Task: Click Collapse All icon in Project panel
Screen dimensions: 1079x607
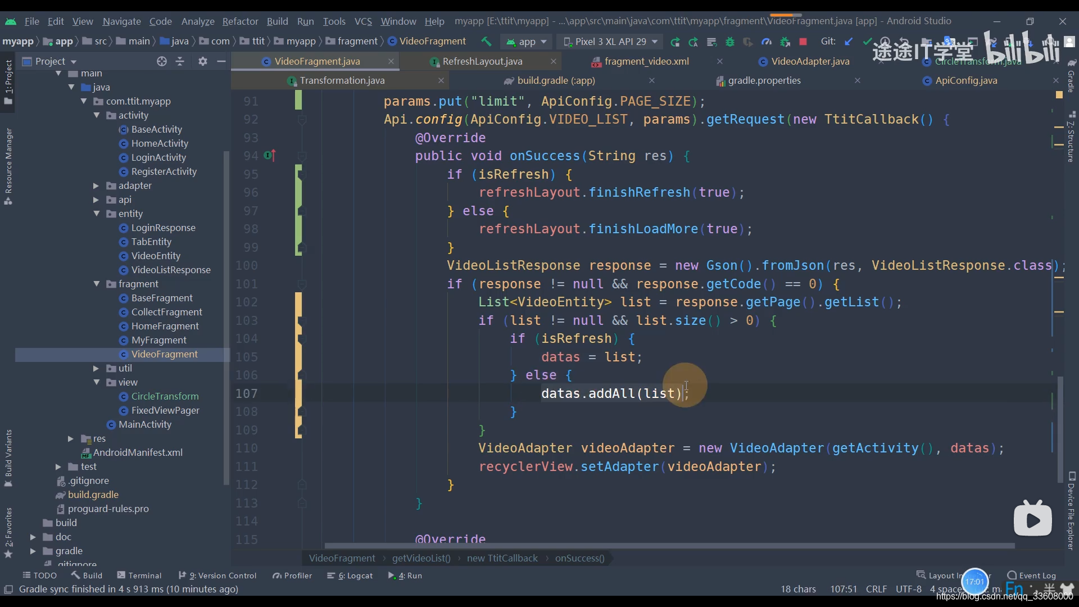Action: coord(180,61)
